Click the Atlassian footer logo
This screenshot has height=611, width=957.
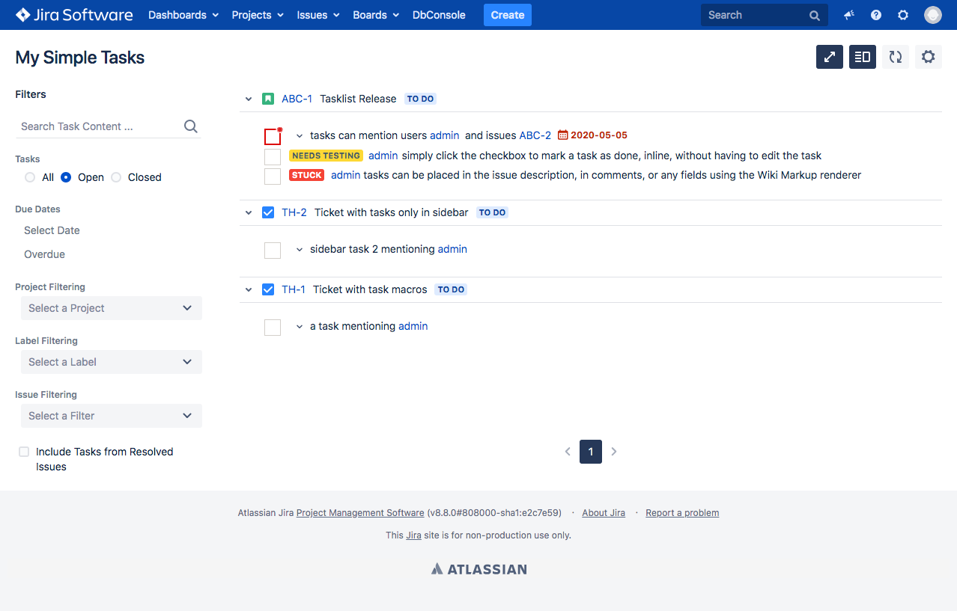tap(479, 569)
